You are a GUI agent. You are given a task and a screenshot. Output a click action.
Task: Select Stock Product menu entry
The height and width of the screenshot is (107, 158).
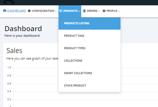click(89, 86)
